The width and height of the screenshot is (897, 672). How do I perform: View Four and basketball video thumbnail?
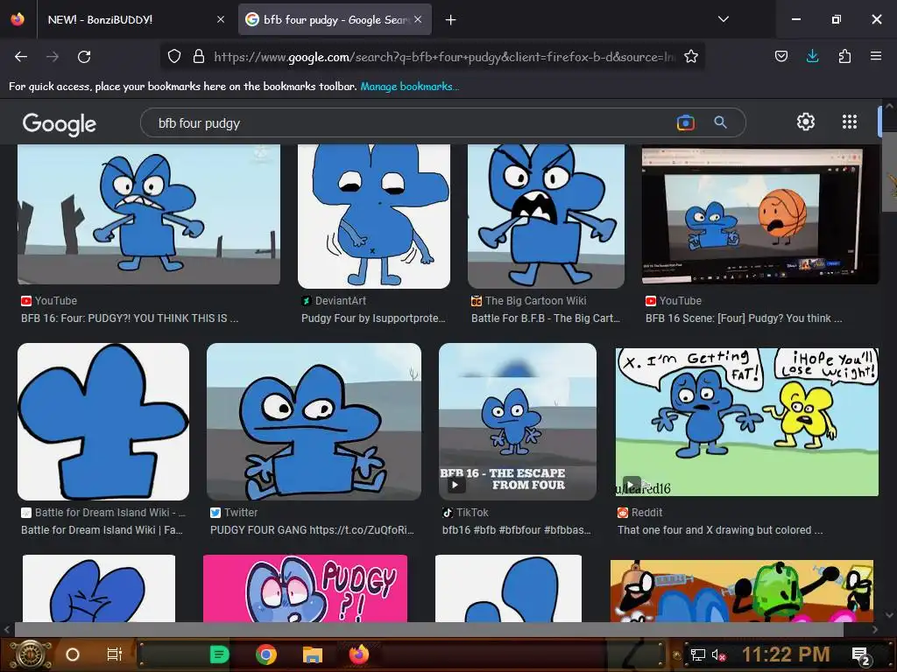pyautogui.click(x=760, y=215)
